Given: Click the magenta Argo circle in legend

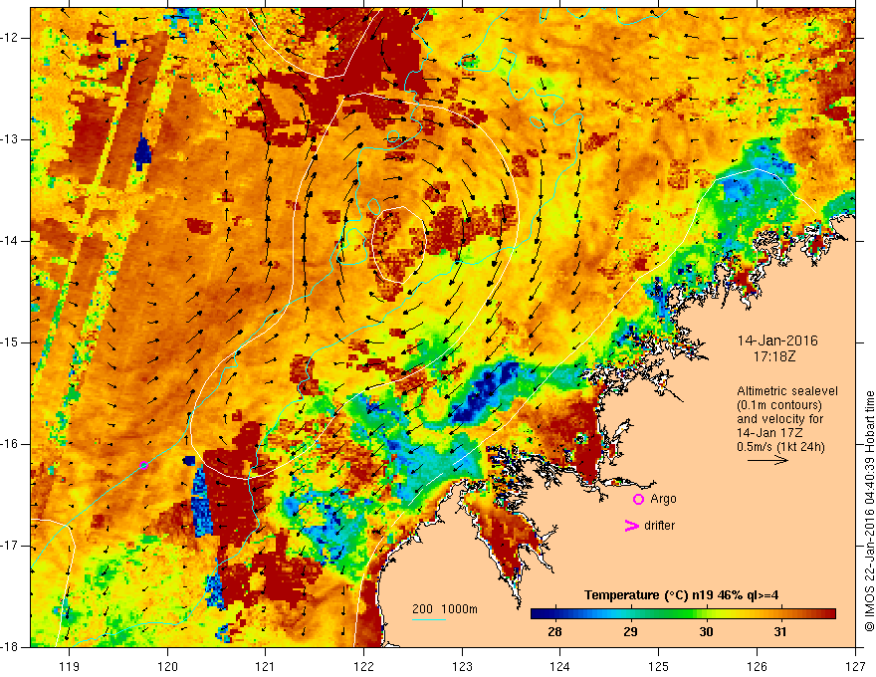Looking at the screenshot, I should point(638,500).
